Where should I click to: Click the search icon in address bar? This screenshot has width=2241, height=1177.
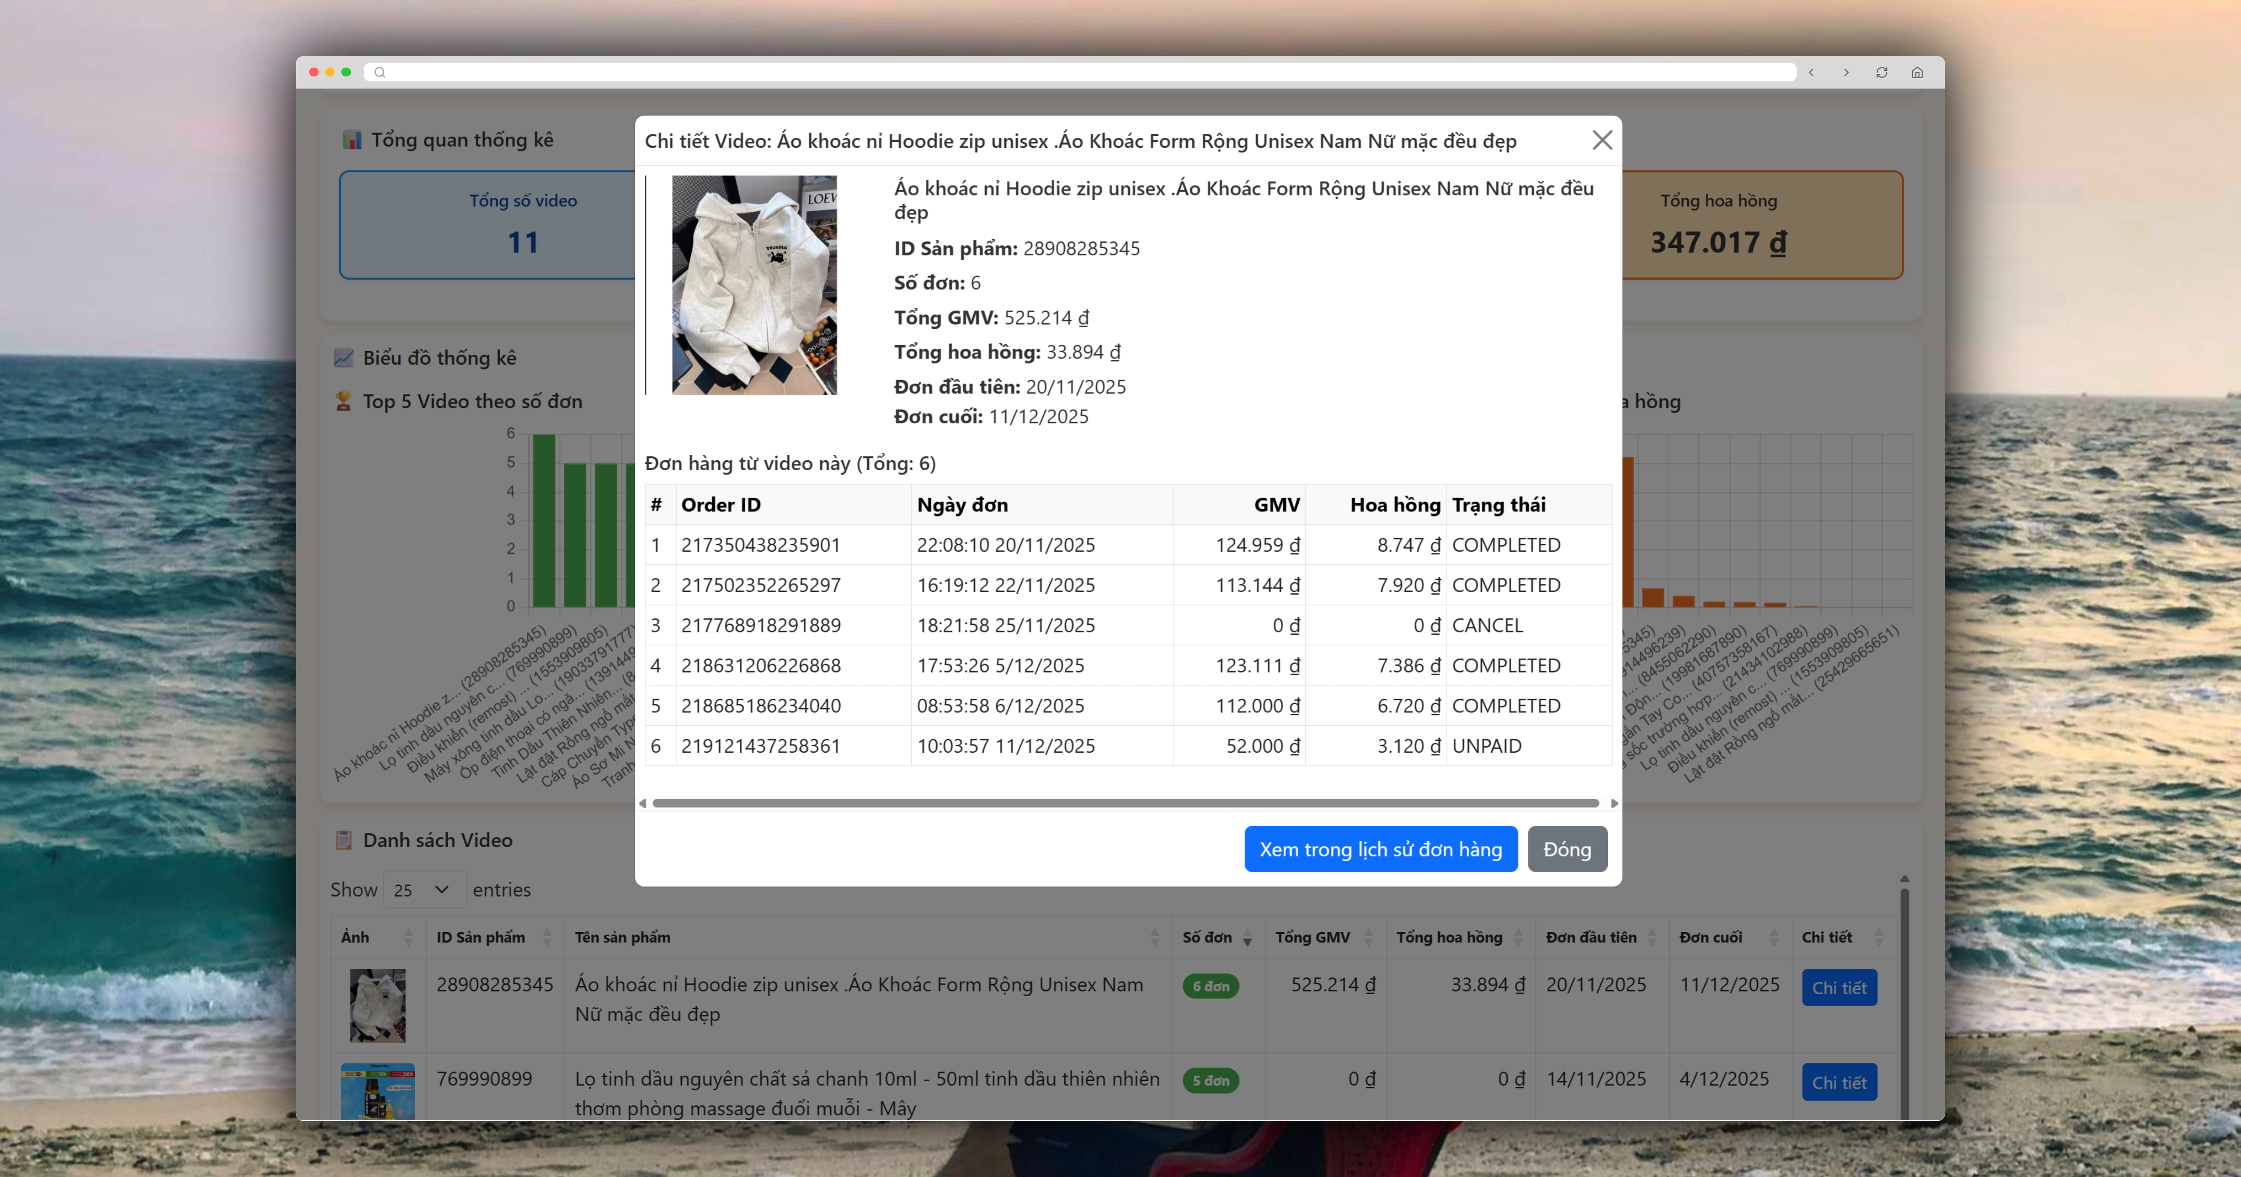380,72
